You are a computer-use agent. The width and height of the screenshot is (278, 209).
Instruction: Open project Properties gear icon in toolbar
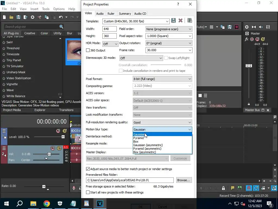(33, 17)
